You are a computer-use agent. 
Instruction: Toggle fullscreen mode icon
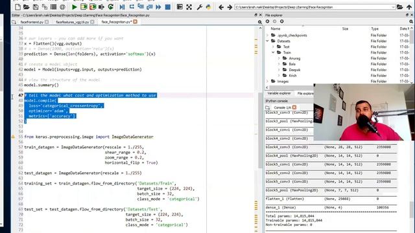pyautogui.click(x=189, y=7)
